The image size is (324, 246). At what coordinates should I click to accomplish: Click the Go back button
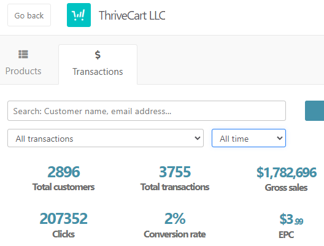pos(29,15)
